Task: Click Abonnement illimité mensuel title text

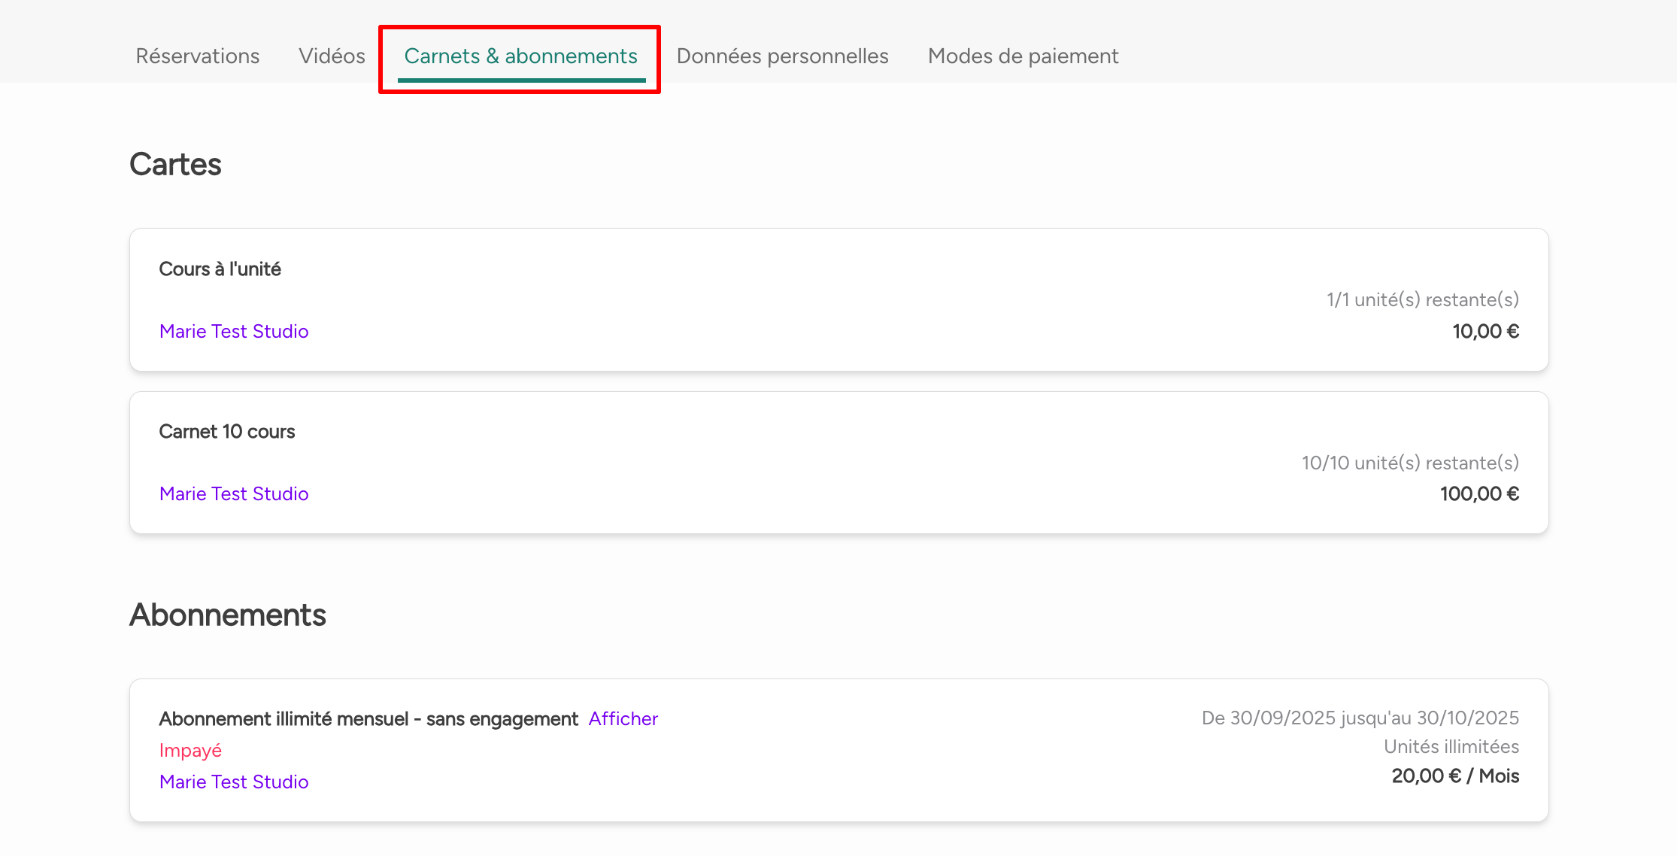Action: point(368,719)
